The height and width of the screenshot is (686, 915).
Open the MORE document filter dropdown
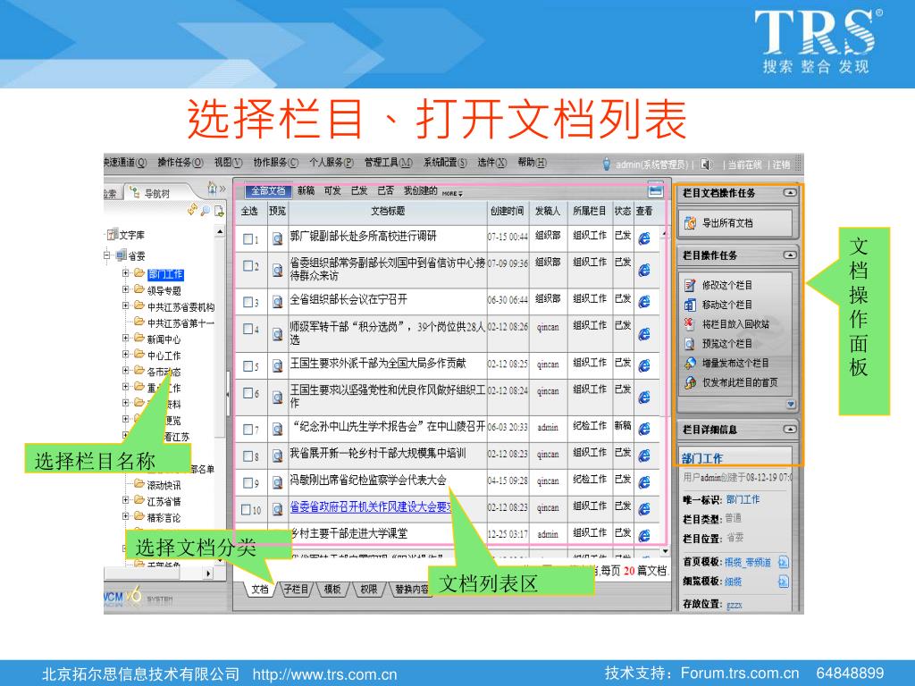(452, 194)
